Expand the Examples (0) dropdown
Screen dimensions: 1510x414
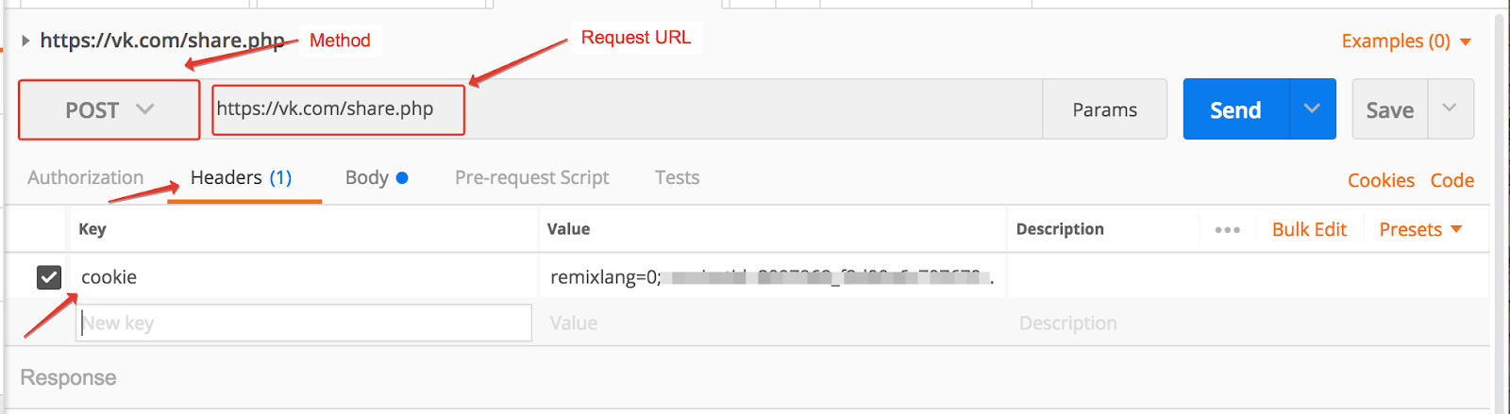click(1406, 41)
